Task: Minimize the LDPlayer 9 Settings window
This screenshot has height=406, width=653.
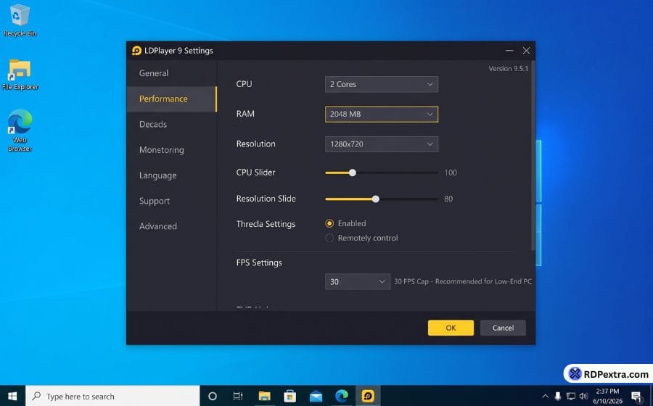Action: 509,51
